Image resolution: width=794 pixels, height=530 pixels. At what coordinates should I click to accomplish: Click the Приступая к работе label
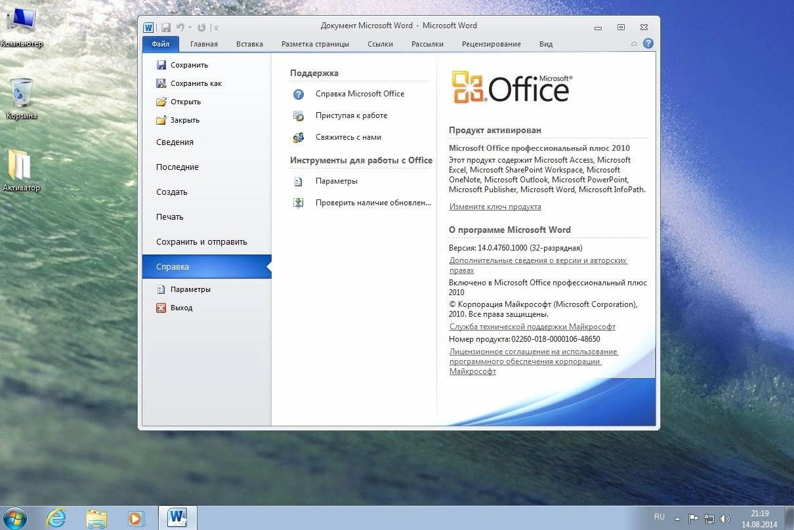click(x=351, y=115)
